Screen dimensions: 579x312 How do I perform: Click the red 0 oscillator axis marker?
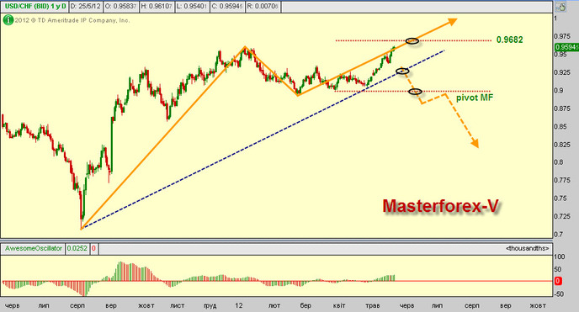click(x=558, y=281)
